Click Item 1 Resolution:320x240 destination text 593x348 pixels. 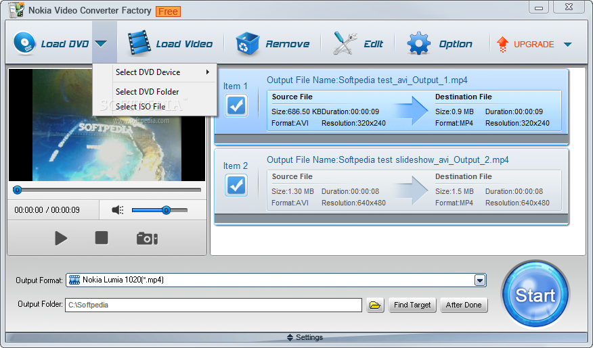tap(517, 123)
